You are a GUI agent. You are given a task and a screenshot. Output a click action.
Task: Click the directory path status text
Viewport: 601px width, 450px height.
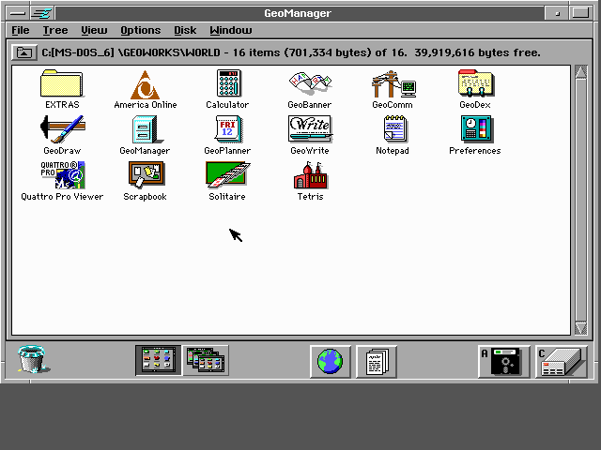291,52
